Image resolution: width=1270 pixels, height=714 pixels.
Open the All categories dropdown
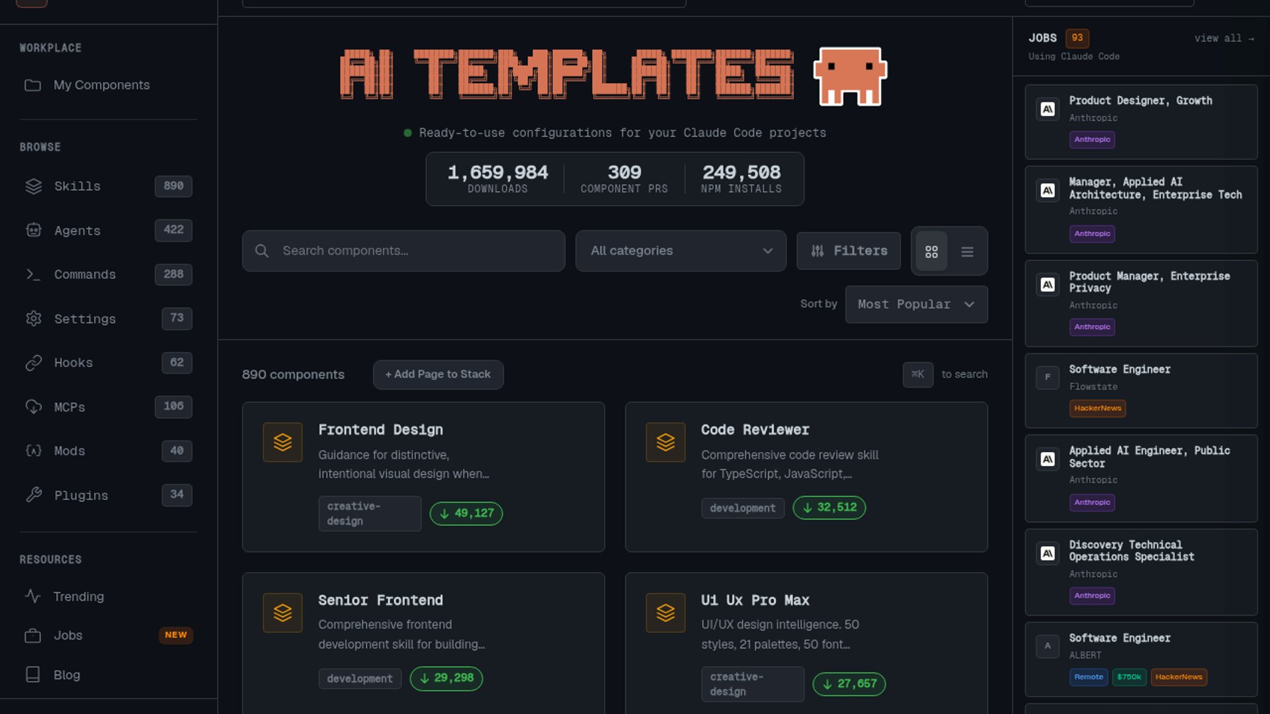point(681,251)
